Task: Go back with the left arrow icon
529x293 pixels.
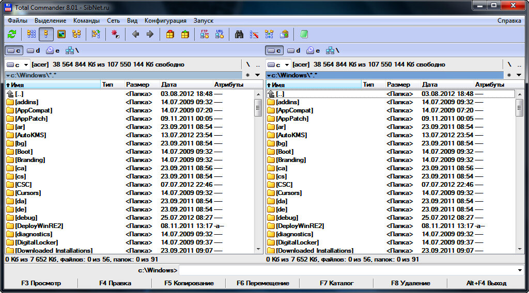Action: coord(136,35)
